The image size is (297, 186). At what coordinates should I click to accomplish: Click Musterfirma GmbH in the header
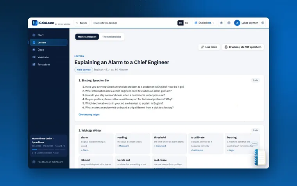(x=105, y=23)
